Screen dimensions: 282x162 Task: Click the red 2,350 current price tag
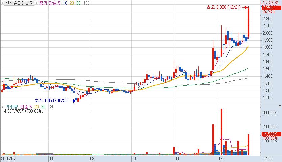(271, 8)
